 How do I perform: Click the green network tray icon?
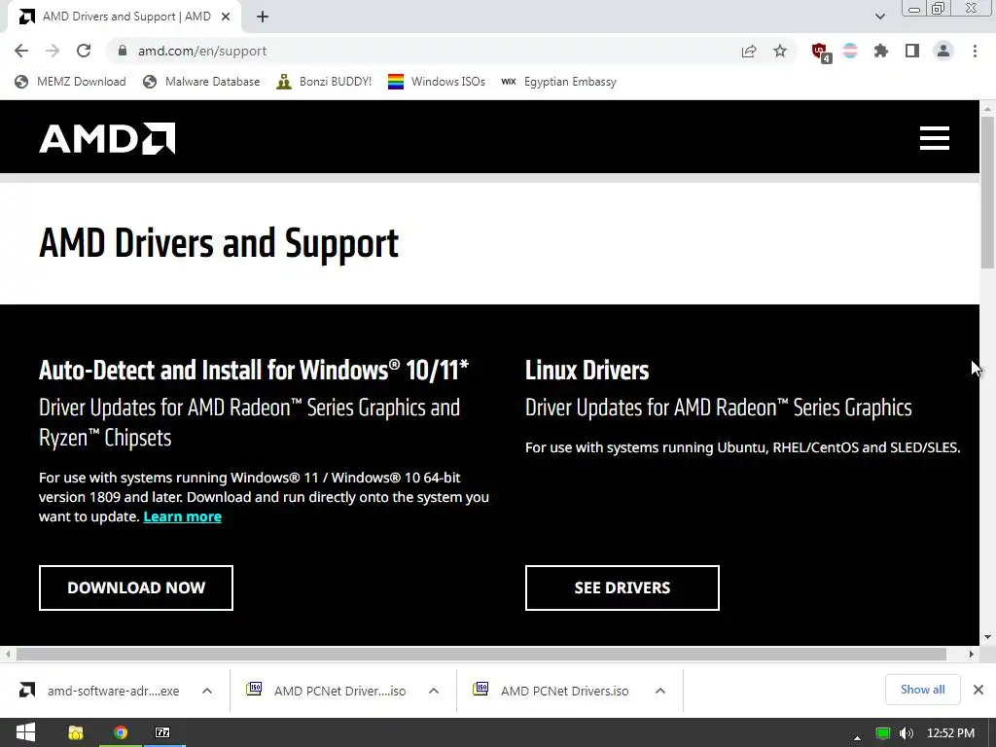[x=883, y=733]
